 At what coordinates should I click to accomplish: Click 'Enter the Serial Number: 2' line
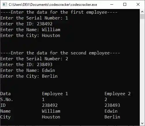click(34, 59)
